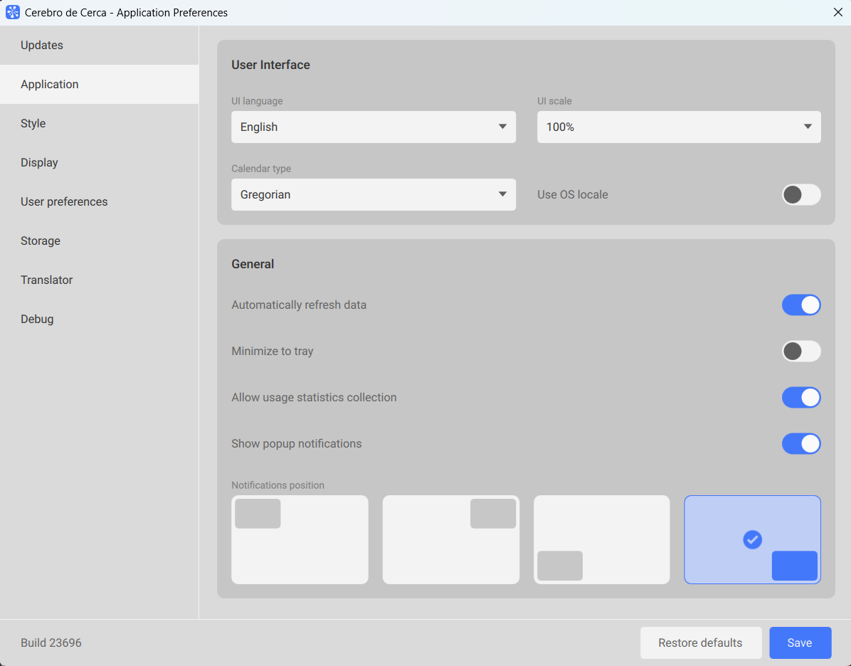851x666 pixels.
Task: Disable Show popup notifications toggle
Action: (800, 444)
